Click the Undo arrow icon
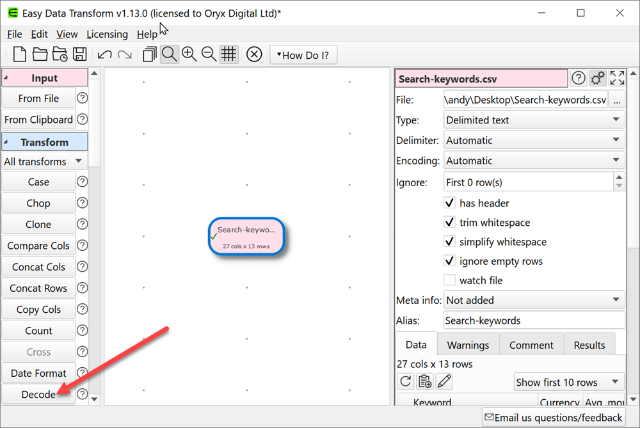This screenshot has height=428, width=640. pyautogui.click(x=104, y=54)
